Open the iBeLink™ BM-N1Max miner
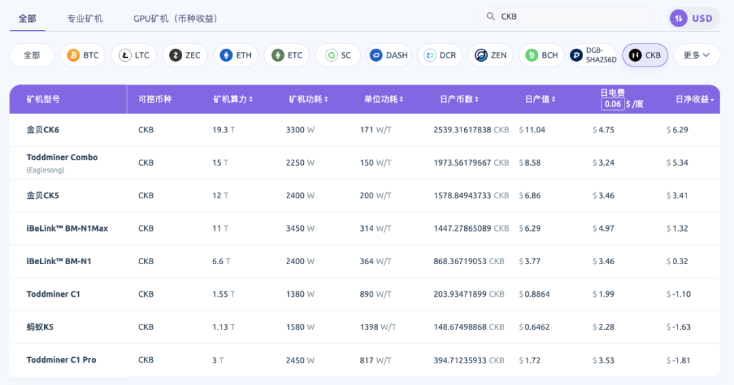Image resolution: width=734 pixels, height=385 pixels. [x=67, y=228]
